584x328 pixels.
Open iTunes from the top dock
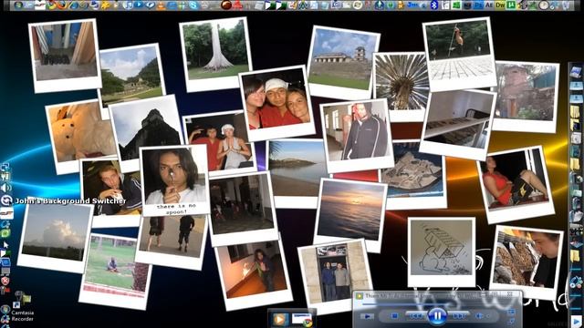(x=128, y=5)
